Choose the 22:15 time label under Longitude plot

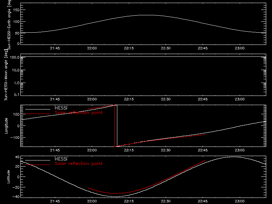point(129,150)
